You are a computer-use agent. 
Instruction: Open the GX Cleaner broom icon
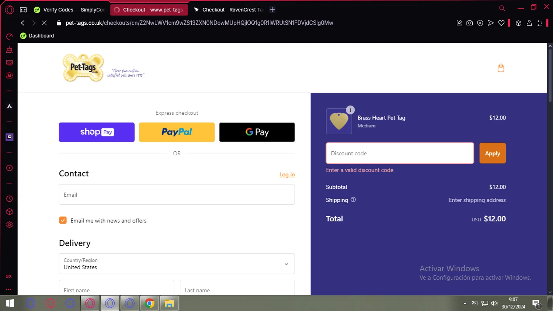pos(10,50)
